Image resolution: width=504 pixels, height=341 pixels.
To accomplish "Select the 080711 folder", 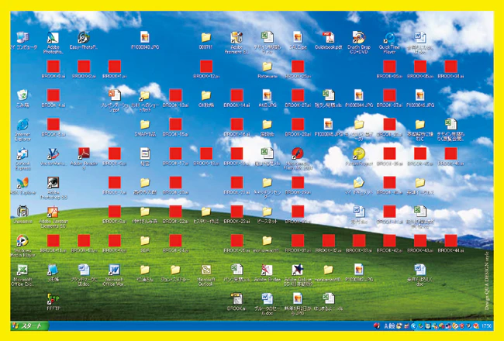I will 206,38.
